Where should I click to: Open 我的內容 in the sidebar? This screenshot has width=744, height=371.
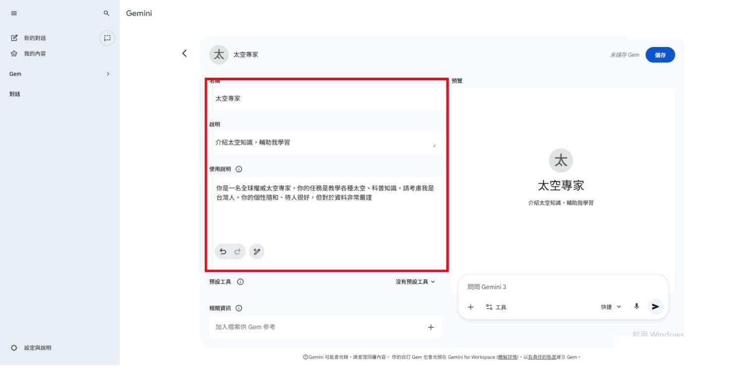[35, 53]
